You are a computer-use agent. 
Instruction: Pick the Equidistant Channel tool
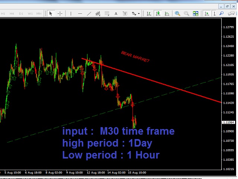(98, 13)
